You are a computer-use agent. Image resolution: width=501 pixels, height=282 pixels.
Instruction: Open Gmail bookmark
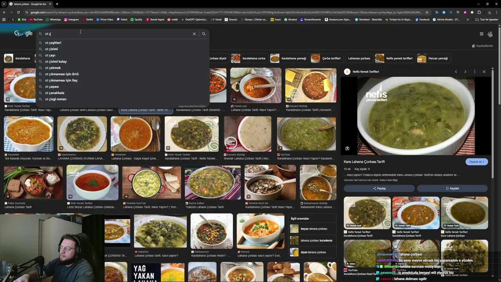(x=216, y=20)
